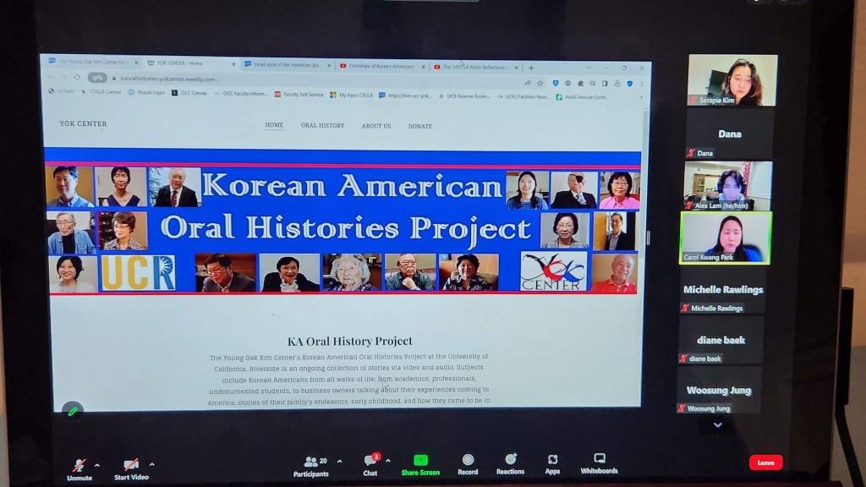The image size is (866, 487).
Task: Open the DONATE page link
Action: [x=419, y=126]
